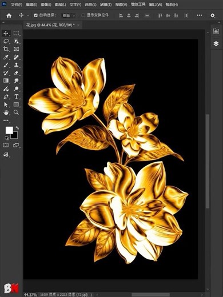This screenshot has width=223, height=297.
Task: Align vertical centers in options bar
Action: [168, 15]
